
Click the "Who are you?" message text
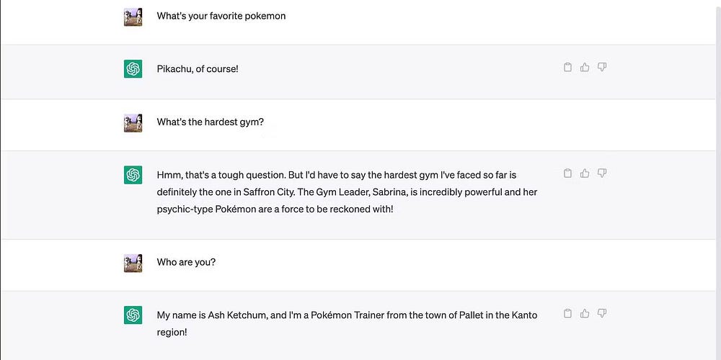186,262
